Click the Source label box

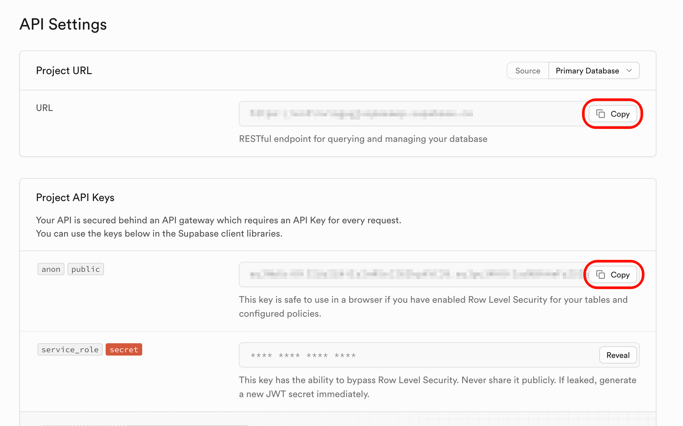pos(528,71)
